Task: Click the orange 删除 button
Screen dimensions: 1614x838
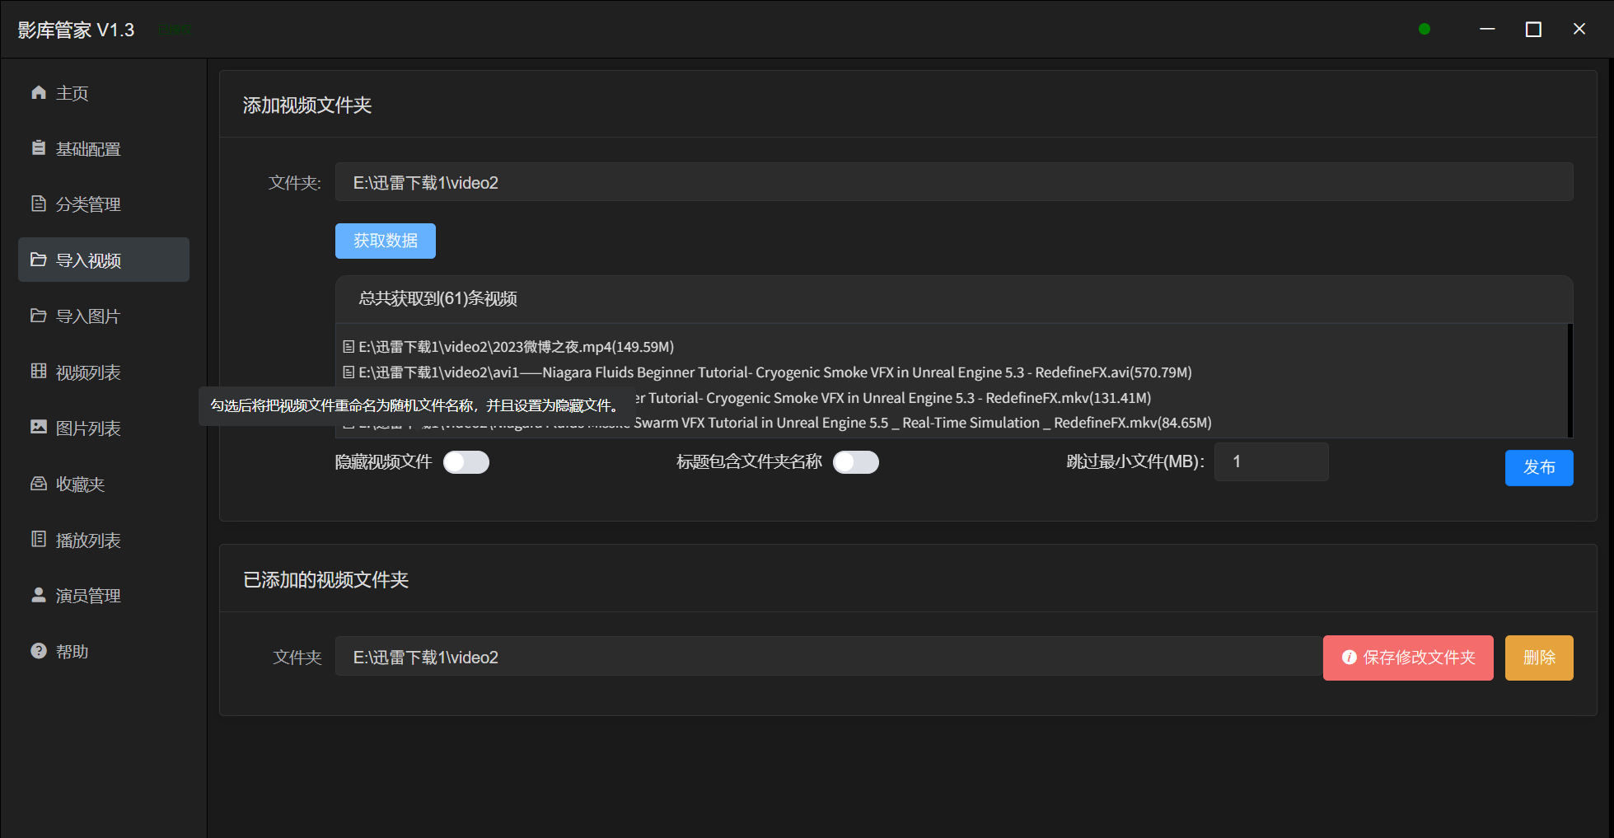Action: [1538, 658]
